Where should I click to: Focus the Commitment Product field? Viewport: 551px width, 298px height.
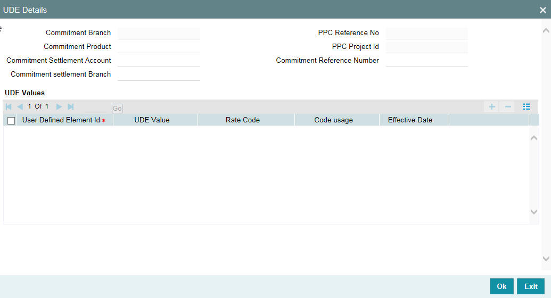pos(159,47)
